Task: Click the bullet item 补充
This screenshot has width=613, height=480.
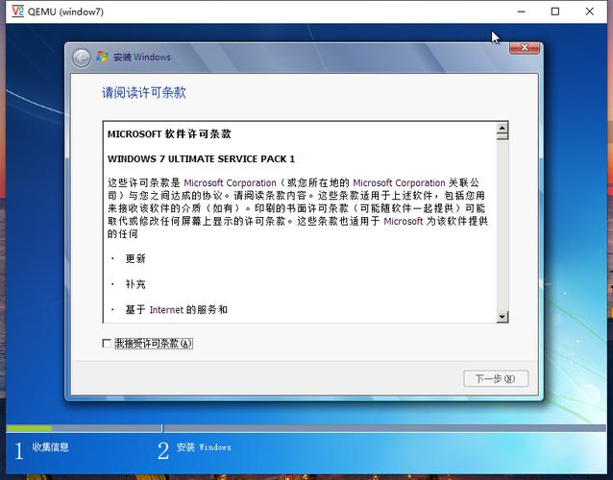Action: 135,284
